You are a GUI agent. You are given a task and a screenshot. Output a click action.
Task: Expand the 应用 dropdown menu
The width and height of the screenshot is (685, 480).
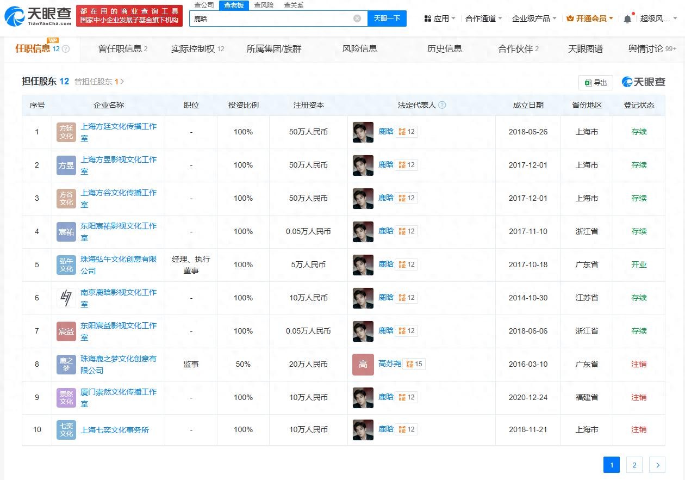tap(440, 19)
